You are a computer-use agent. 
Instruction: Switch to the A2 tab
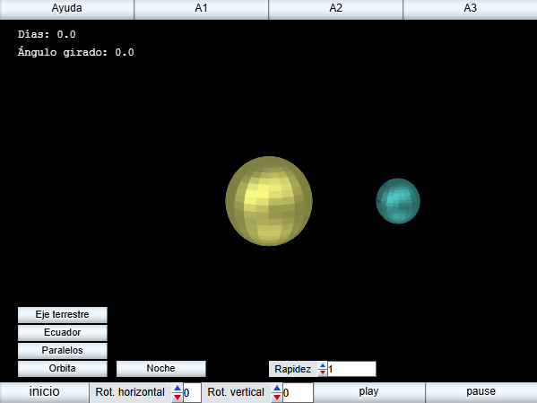(x=335, y=9)
